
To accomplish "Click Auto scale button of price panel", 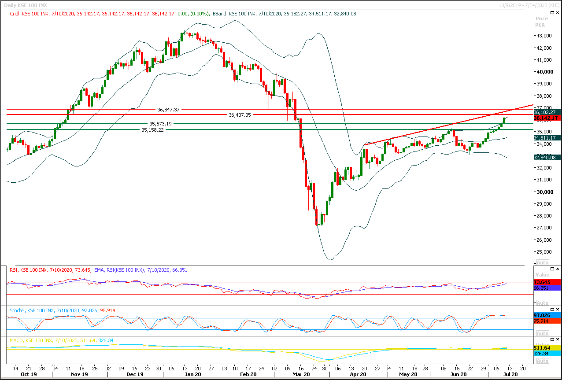I will click(542, 262).
